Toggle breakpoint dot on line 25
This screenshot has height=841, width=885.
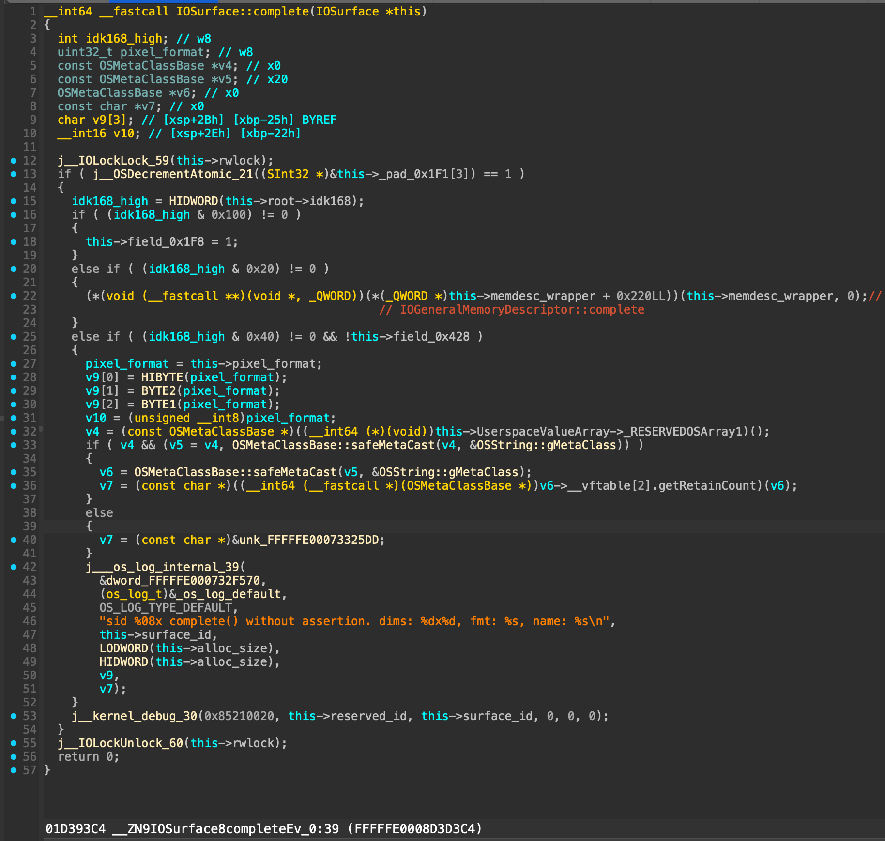14,337
